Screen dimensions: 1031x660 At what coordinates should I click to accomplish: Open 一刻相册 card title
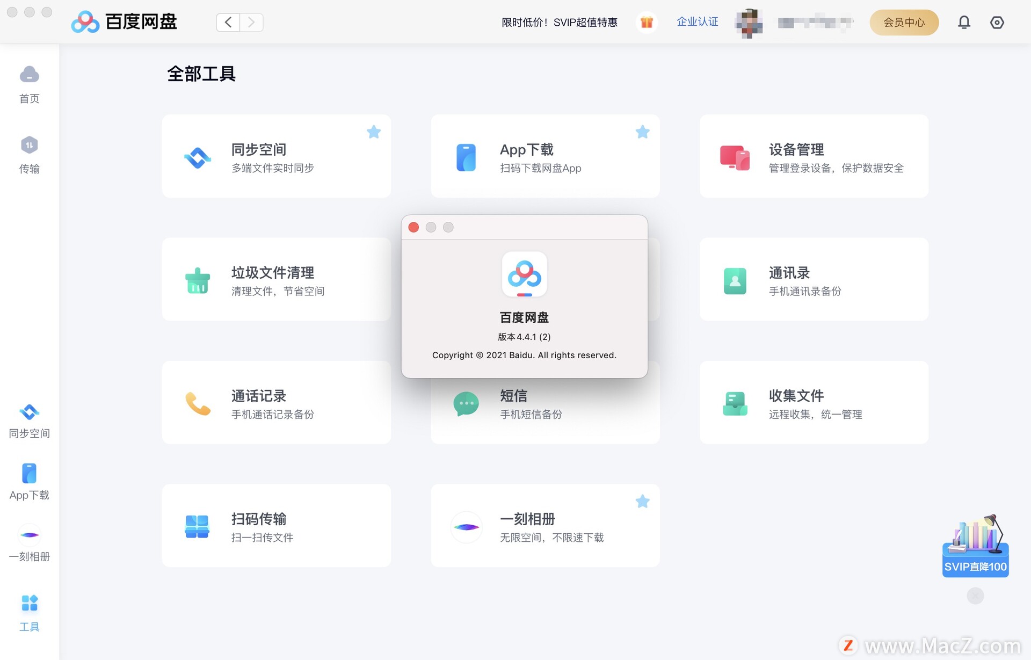click(528, 519)
